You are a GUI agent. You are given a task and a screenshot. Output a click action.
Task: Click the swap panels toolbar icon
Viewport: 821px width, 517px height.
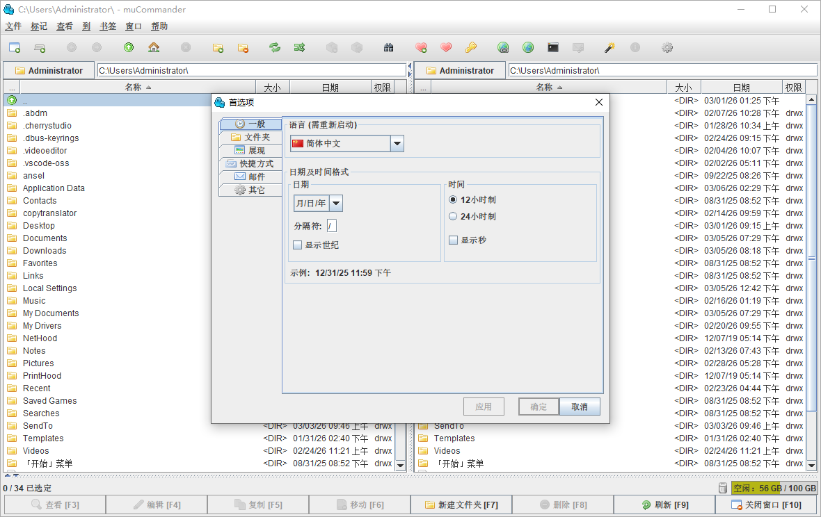[301, 47]
